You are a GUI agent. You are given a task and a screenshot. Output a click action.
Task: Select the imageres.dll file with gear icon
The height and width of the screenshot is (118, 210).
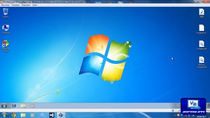click(201, 45)
